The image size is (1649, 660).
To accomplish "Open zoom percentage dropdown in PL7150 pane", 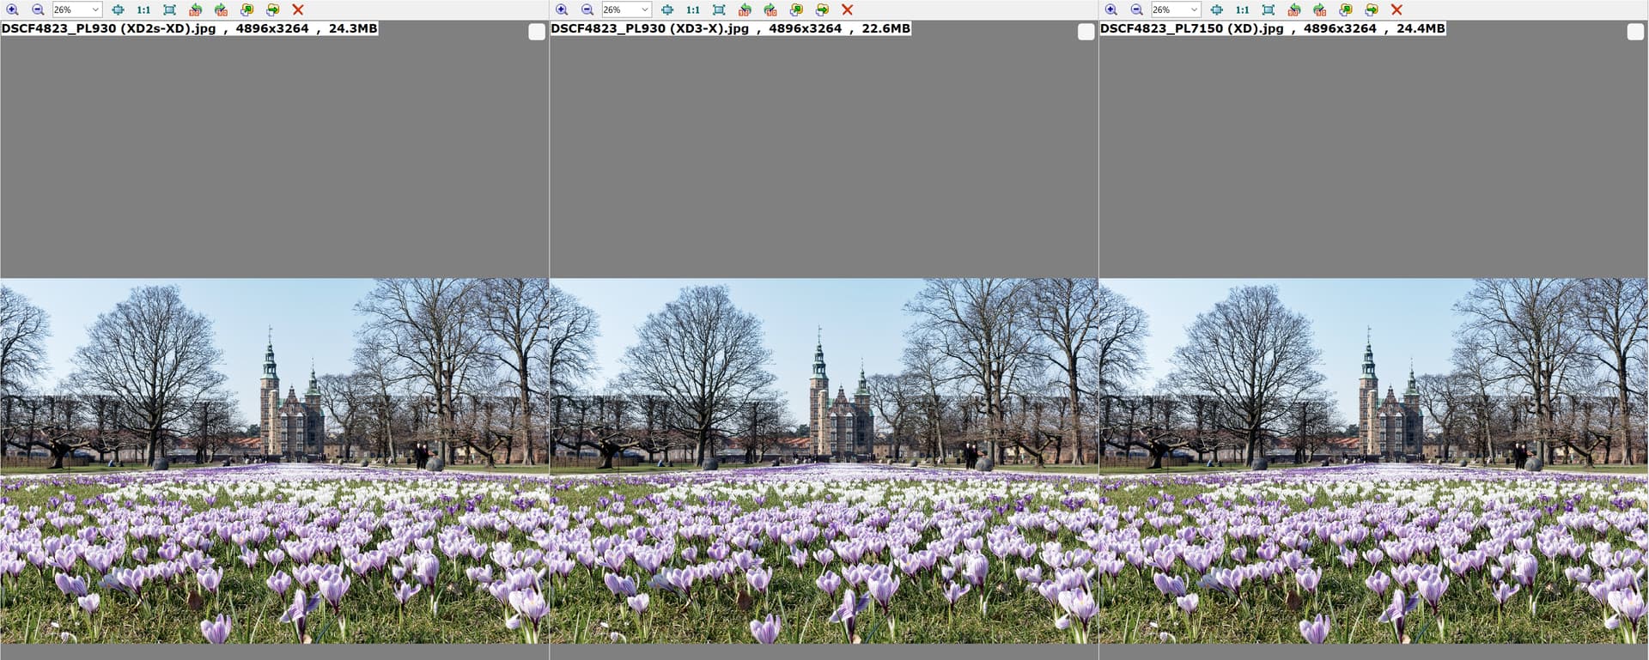I will [x=1194, y=9].
